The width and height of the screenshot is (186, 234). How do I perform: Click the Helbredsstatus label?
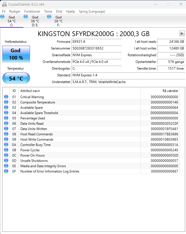click(16, 42)
